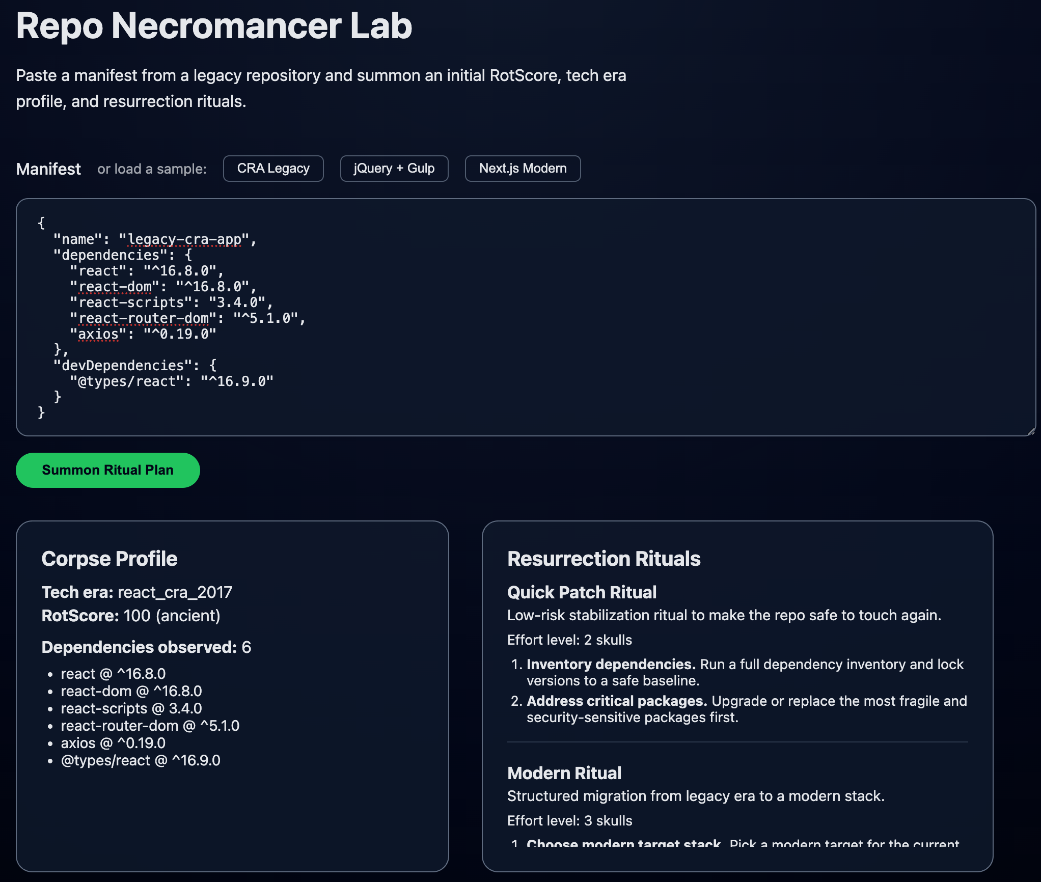Click the Summon Ritual Plan button
The height and width of the screenshot is (882, 1041).
click(x=107, y=470)
